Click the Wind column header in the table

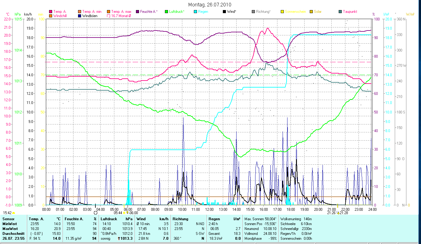pyautogui.click(x=141, y=219)
